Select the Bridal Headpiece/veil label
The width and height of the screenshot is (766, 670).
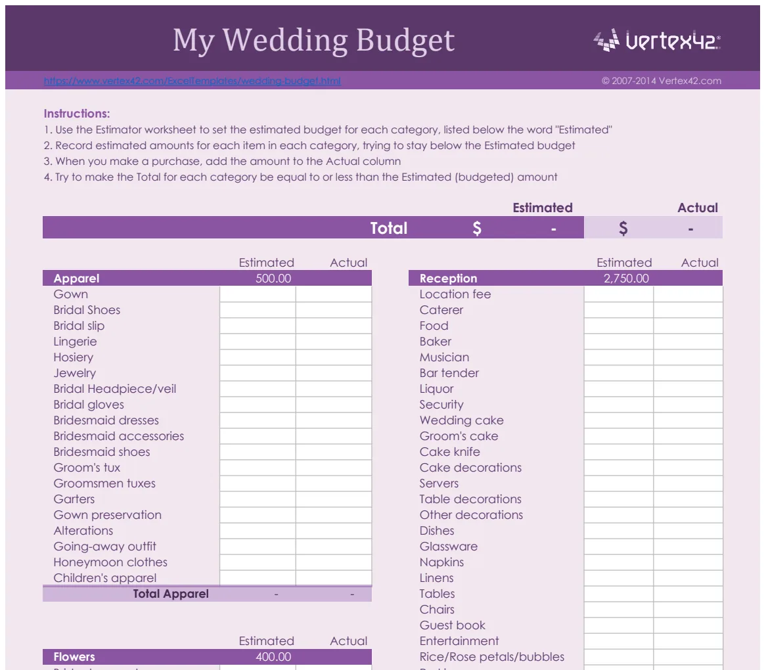click(115, 389)
